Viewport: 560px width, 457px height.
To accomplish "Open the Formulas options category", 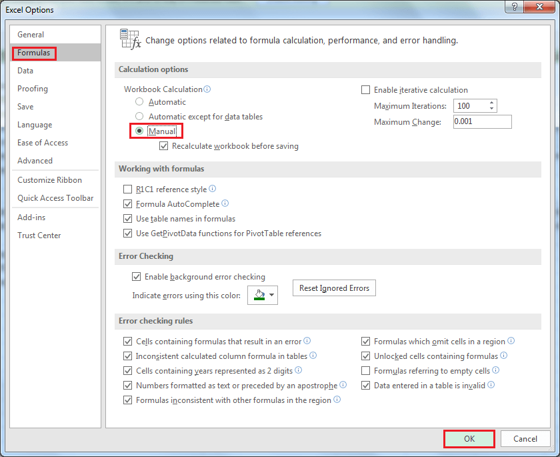I will tap(55, 53).
